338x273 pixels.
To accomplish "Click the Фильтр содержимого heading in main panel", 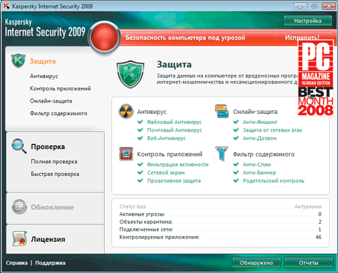I will coord(264,154).
